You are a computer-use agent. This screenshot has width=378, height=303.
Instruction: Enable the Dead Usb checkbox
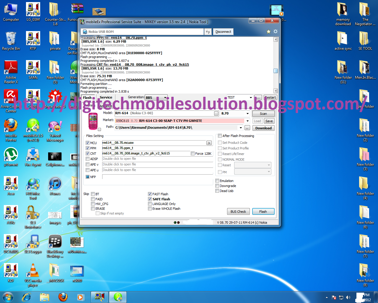217,191
